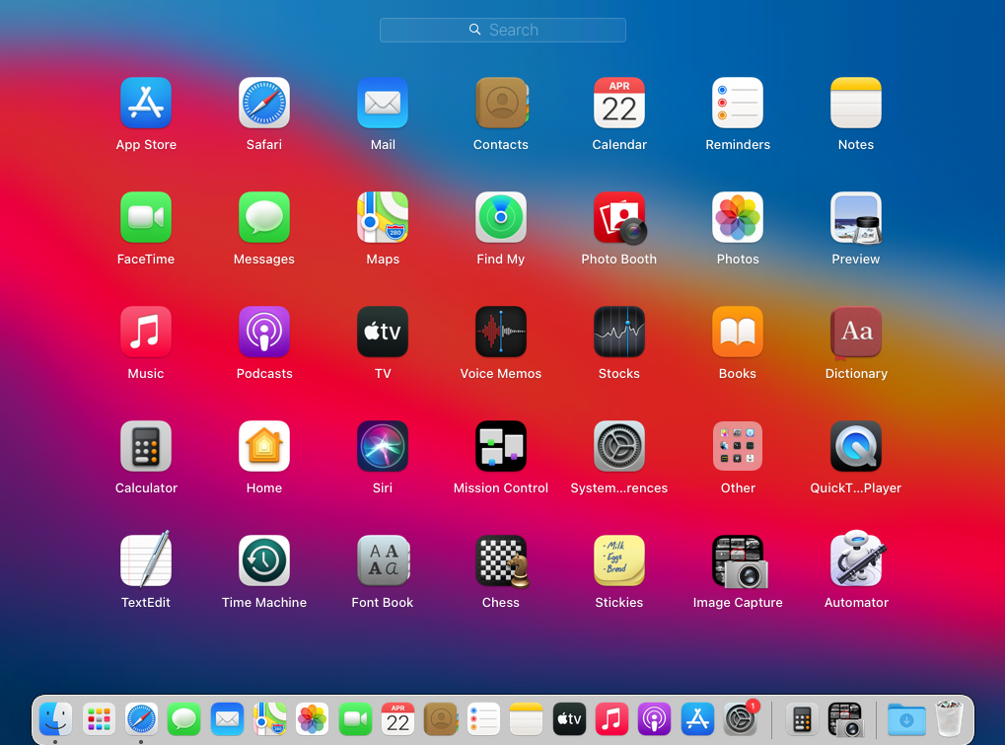Launch the Automator app

[x=857, y=559]
